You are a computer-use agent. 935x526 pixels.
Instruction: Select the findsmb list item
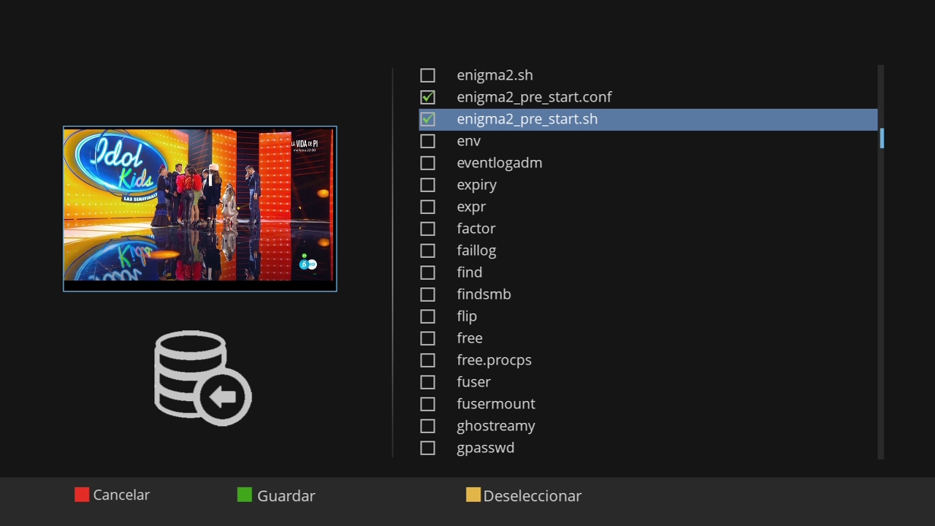(x=484, y=294)
